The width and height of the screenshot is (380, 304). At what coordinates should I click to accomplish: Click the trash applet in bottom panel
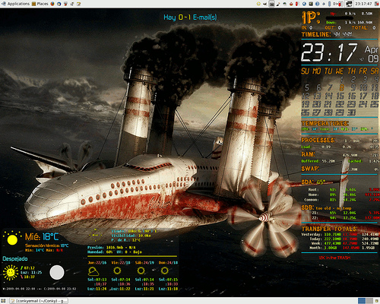(x=377, y=301)
